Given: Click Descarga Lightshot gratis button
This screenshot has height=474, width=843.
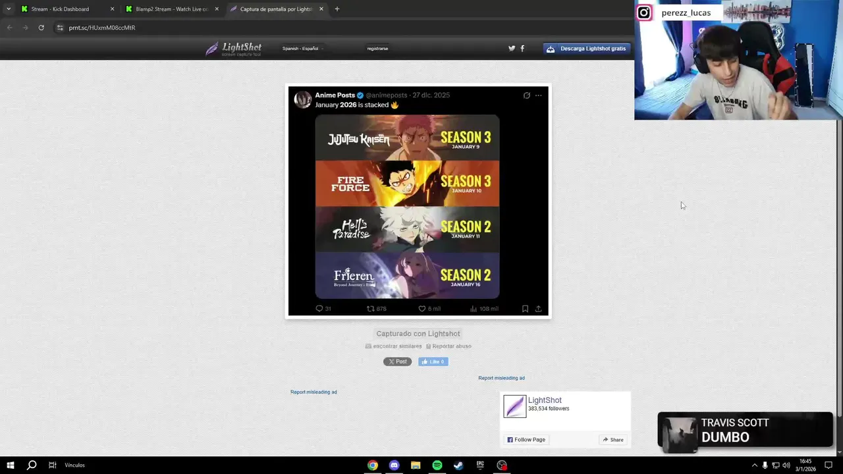Looking at the screenshot, I should pyautogui.click(x=586, y=49).
